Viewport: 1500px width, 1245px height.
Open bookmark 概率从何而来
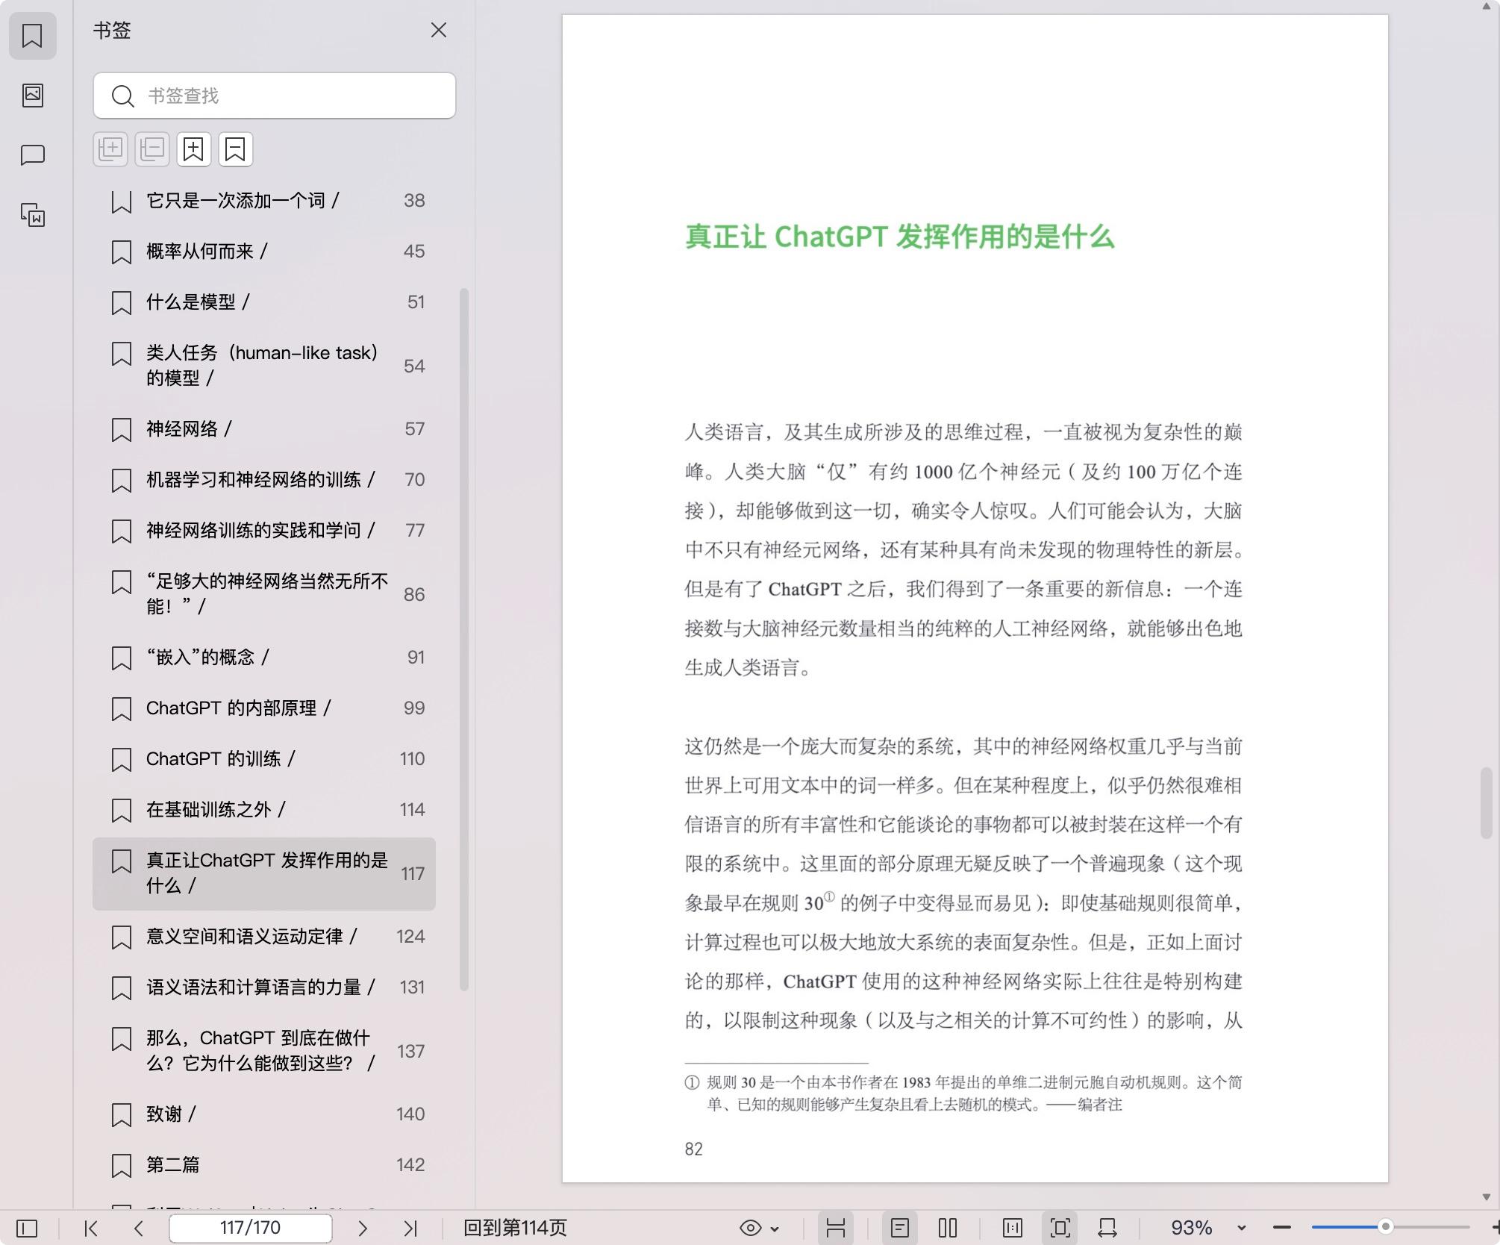click(264, 252)
